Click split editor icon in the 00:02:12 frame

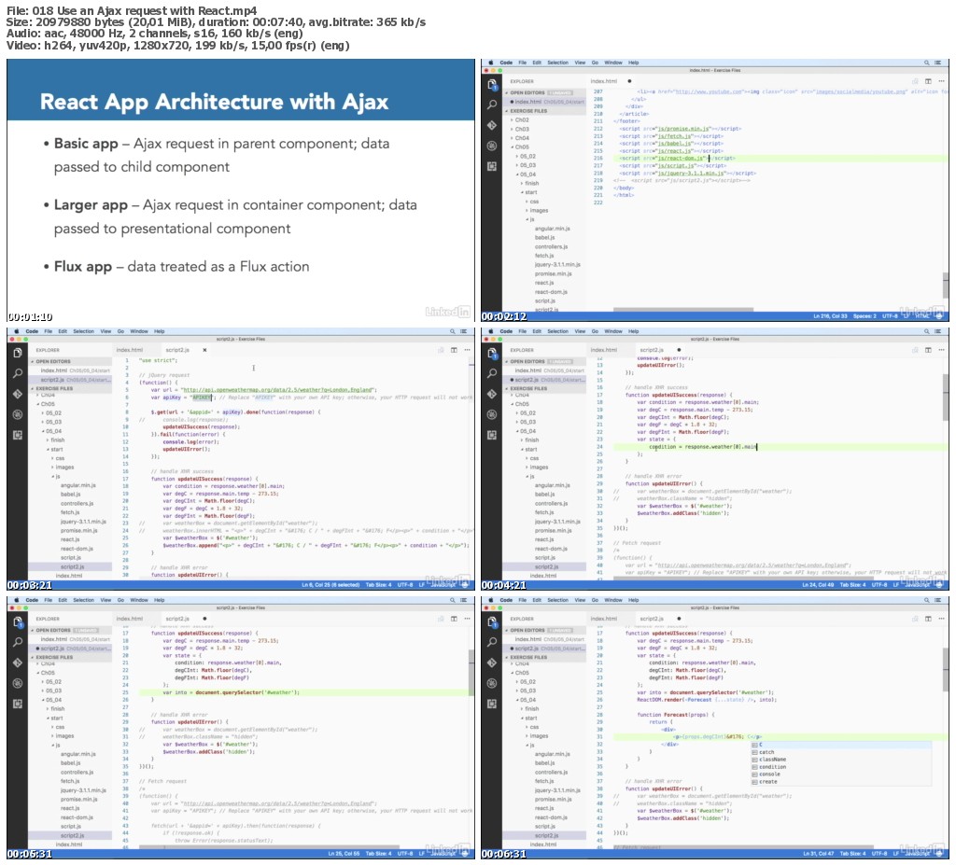[928, 81]
